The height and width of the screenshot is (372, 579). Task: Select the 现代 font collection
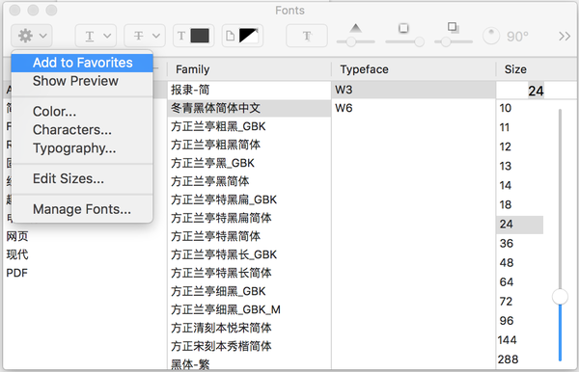coord(84,254)
